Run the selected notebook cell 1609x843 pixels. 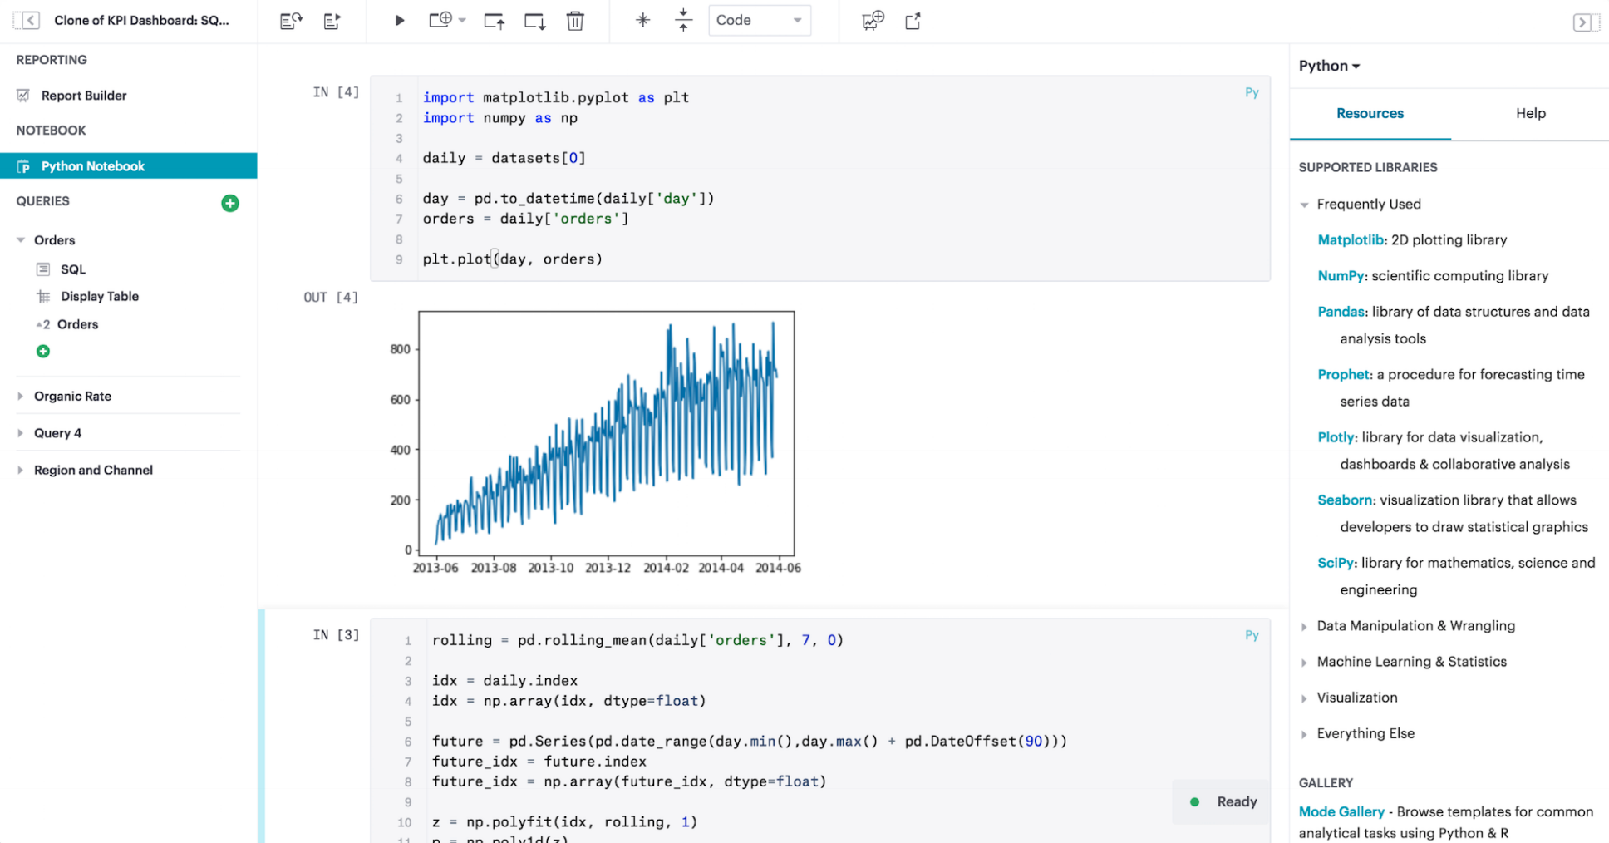pyautogui.click(x=399, y=21)
